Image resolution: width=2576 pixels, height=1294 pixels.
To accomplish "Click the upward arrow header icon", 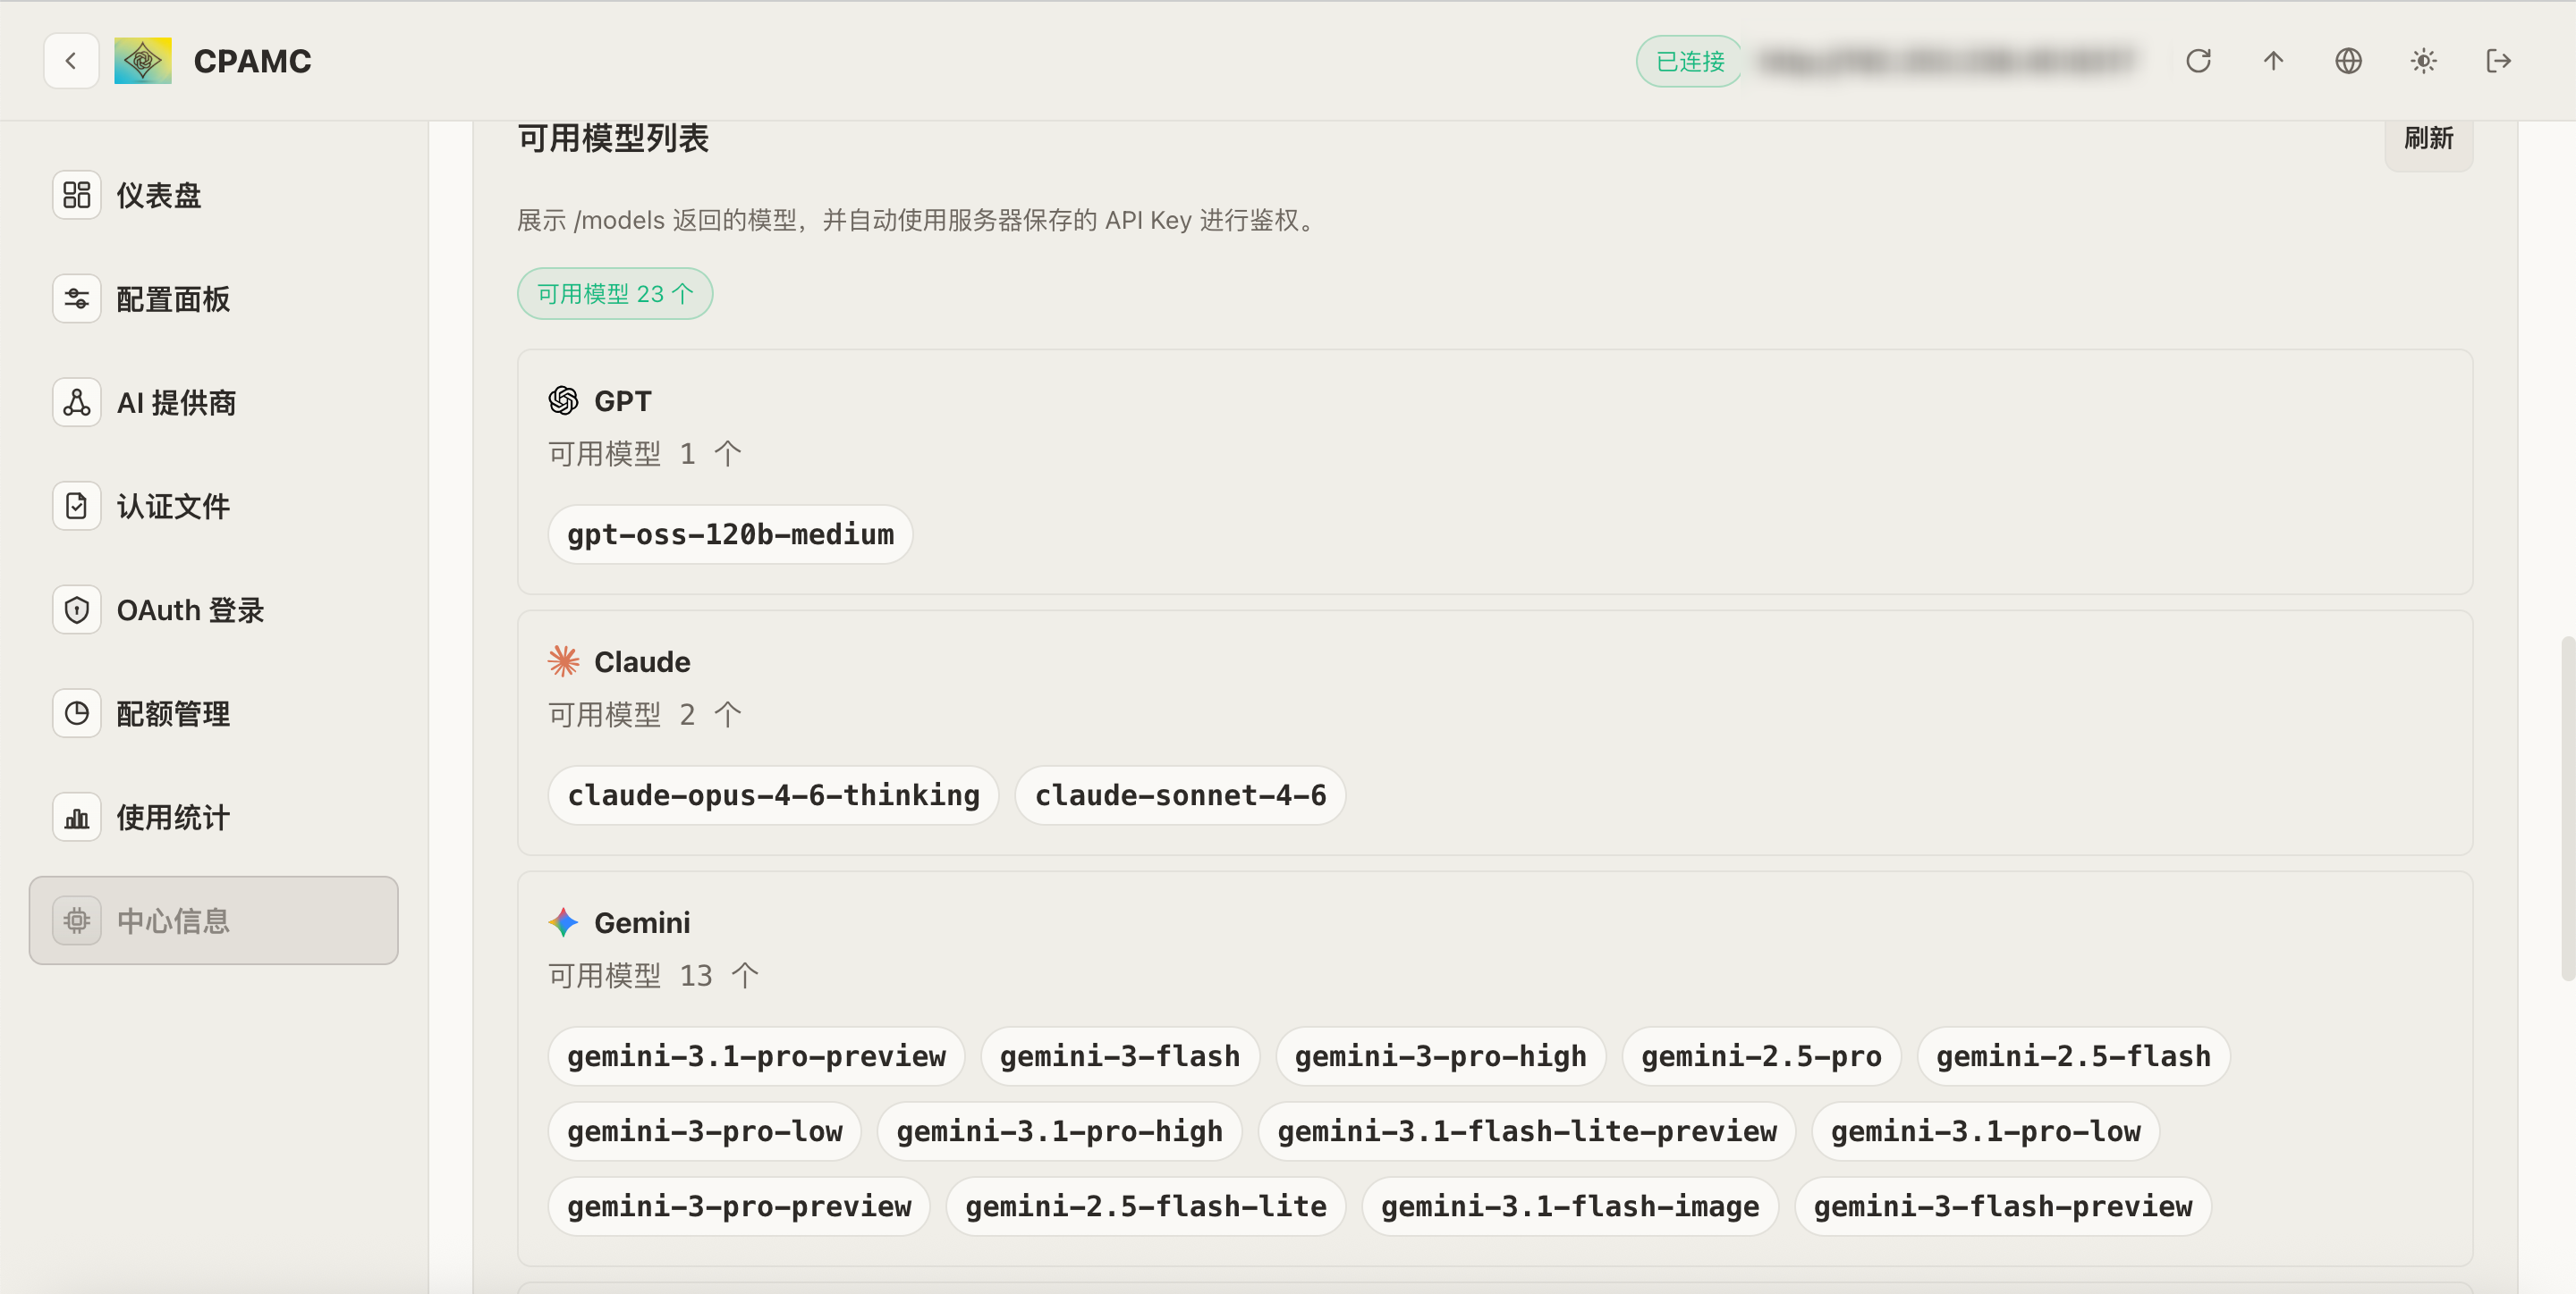I will coord(2273,61).
